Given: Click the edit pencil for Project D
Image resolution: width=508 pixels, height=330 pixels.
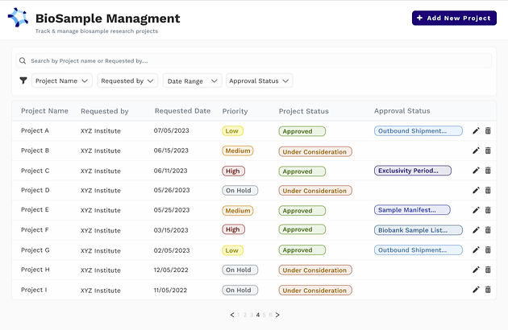Looking at the screenshot, I should pos(476,191).
